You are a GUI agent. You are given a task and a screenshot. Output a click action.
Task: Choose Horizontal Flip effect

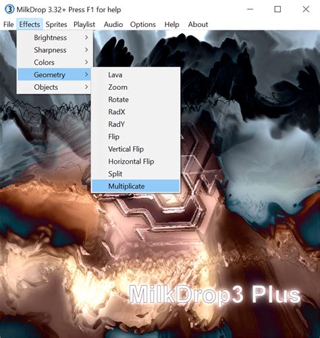click(x=136, y=162)
